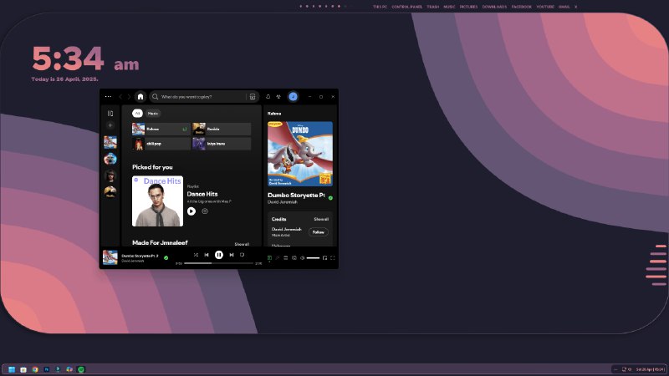
Task: Open the 'chill pop' shortcut tile
Action: point(161,144)
